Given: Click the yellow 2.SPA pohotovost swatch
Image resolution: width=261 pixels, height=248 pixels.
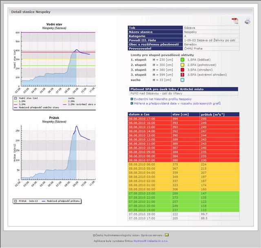Looking at the screenshot, I should [182, 65].
